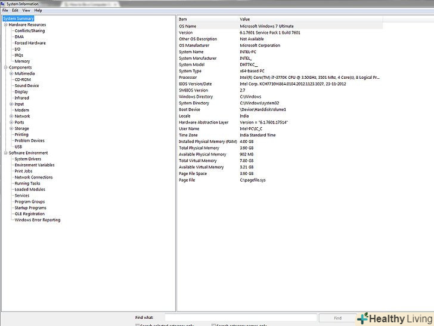
Task: Select the OS Name row
Action: point(280,26)
